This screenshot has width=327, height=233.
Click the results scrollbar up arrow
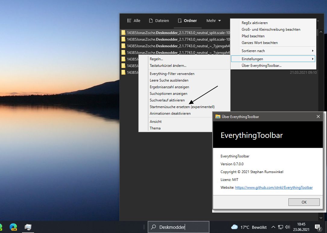pyautogui.click(x=321, y=32)
